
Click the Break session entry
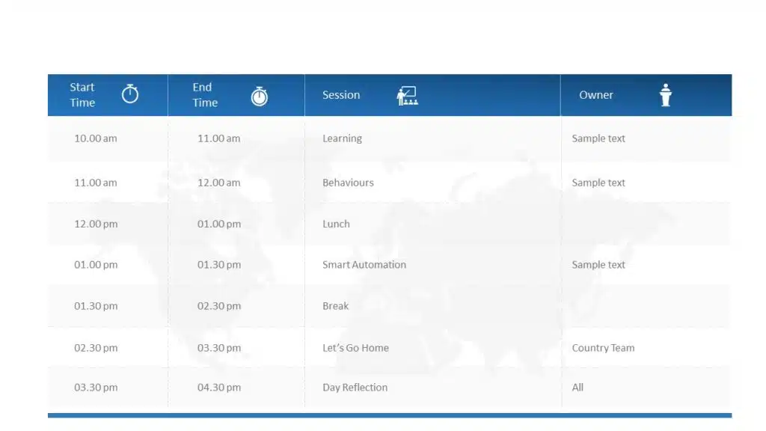click(x=335, y=306)
